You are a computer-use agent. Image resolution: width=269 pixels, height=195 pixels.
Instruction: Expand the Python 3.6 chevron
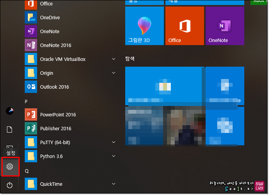(114, 156)
